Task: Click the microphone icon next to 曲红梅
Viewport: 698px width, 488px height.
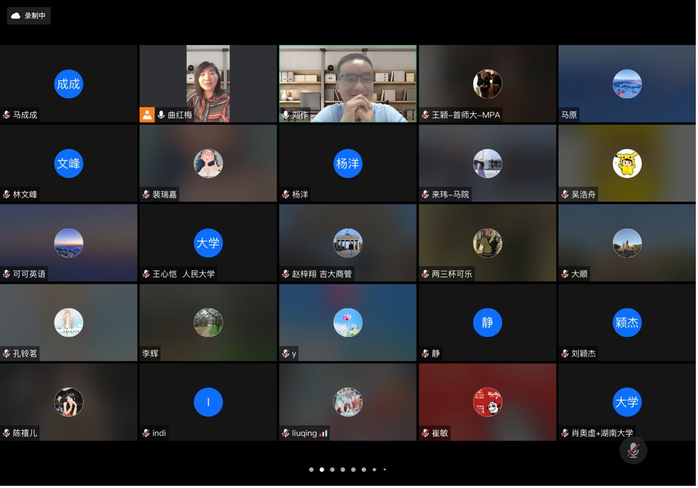Action: (161, 115)
